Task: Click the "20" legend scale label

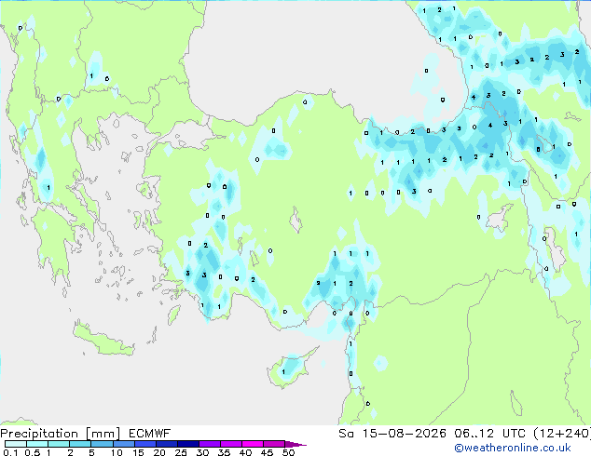Action: (x=159, y=452)
